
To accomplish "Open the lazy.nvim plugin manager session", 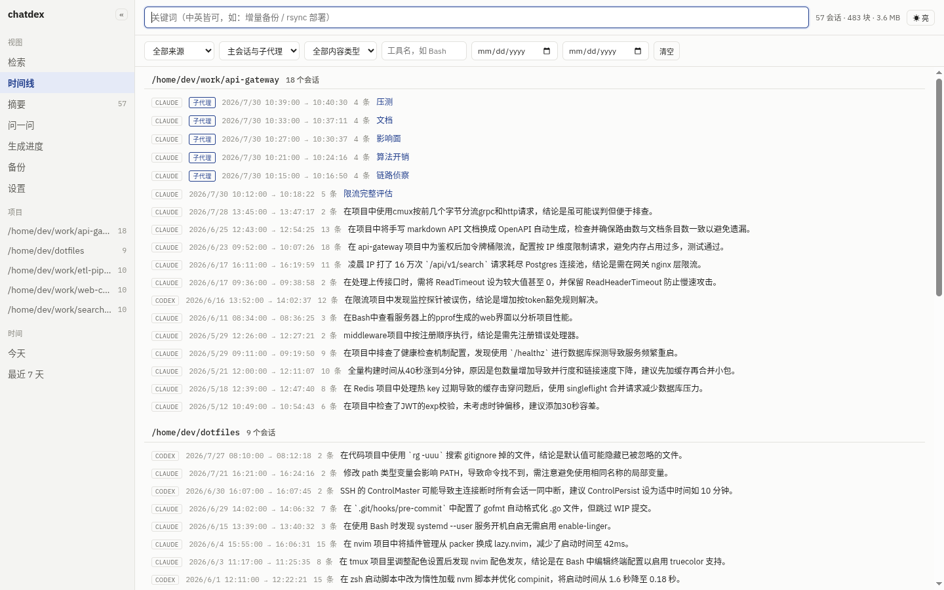I will tap(534, 544).
